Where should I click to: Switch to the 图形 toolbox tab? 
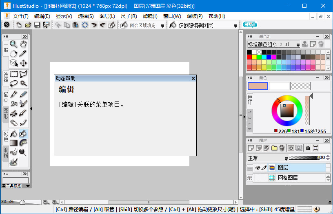coord(6,114)
